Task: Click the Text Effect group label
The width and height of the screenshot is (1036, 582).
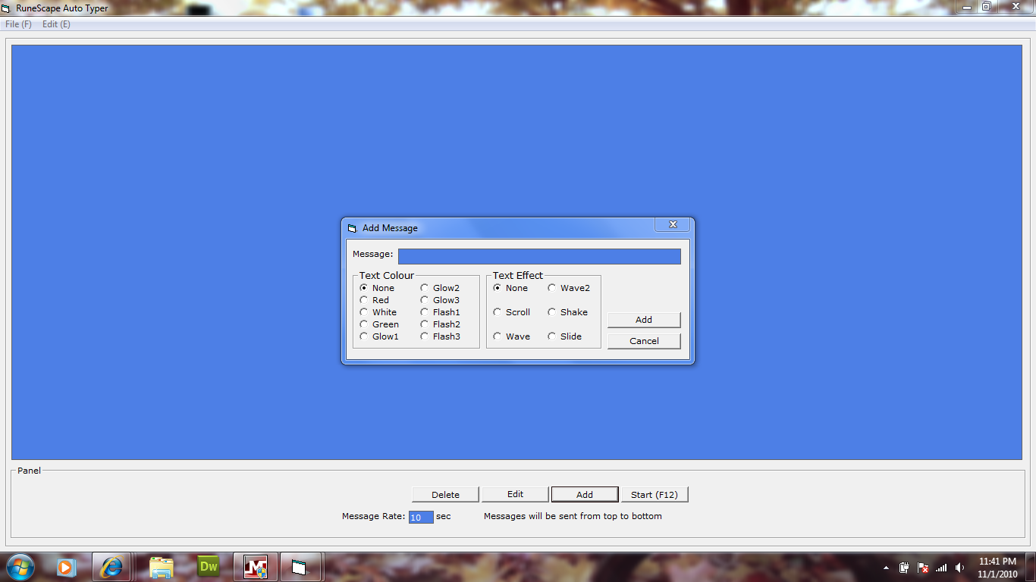Action: tap(518, 275)
